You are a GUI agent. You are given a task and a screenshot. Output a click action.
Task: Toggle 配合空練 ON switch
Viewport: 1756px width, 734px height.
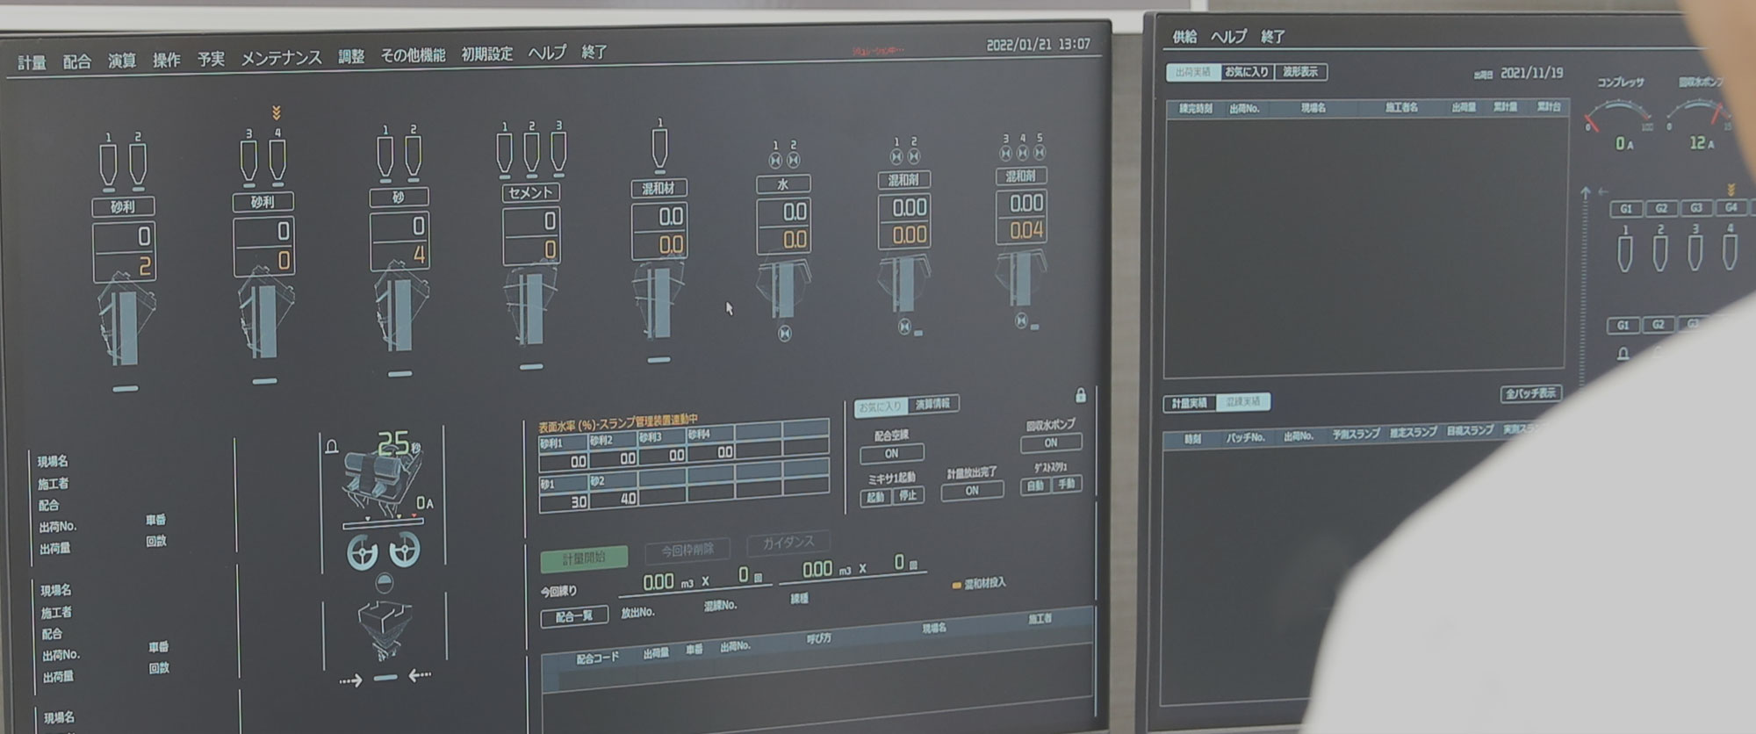pyautogui.click(x=891, y=454)
